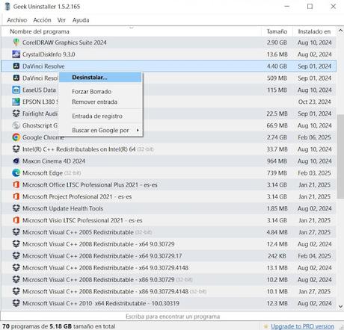Click the 739 MB size value
The height and width of the screenshot is (330, 344).
277,173
